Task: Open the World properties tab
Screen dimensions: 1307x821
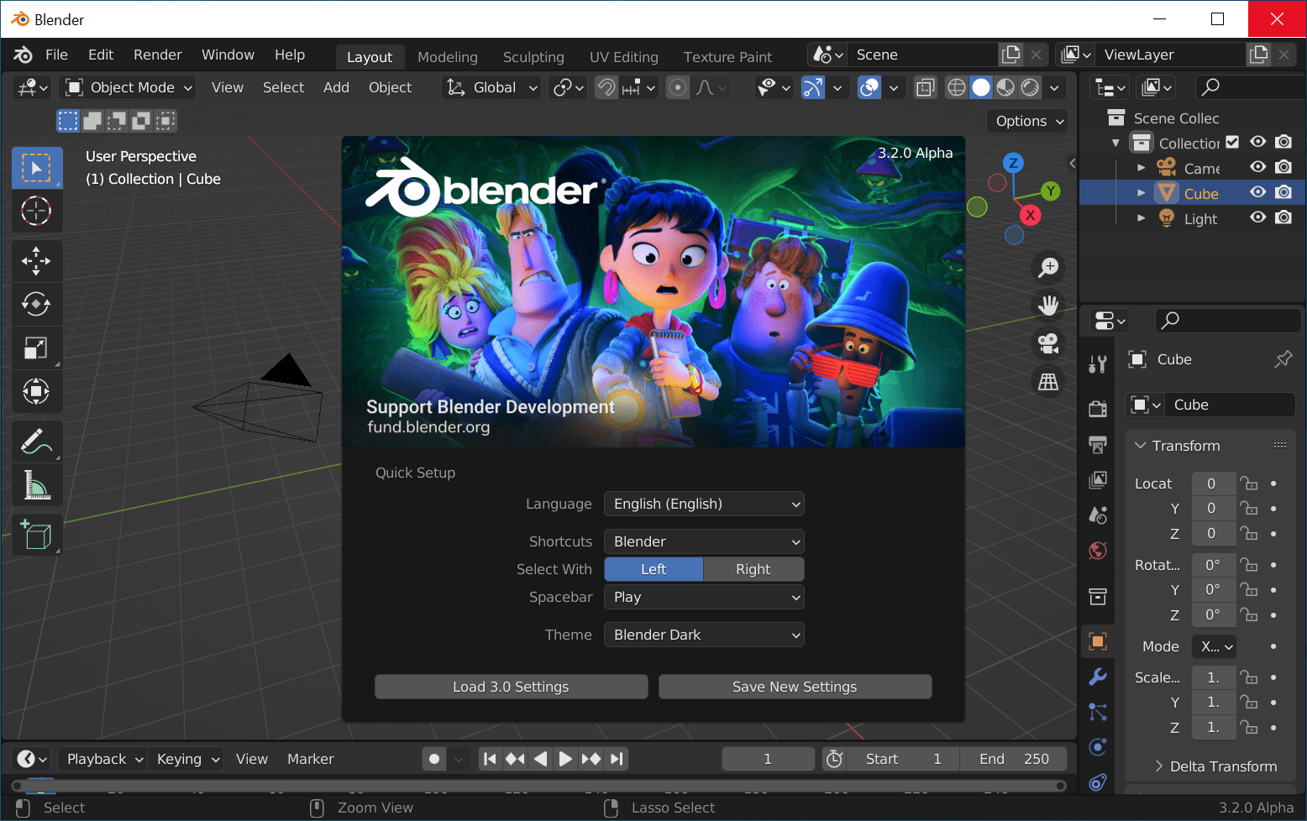Action: point(1098,551)
